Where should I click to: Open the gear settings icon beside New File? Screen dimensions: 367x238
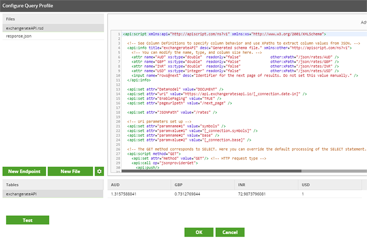(x=99, y=171)
